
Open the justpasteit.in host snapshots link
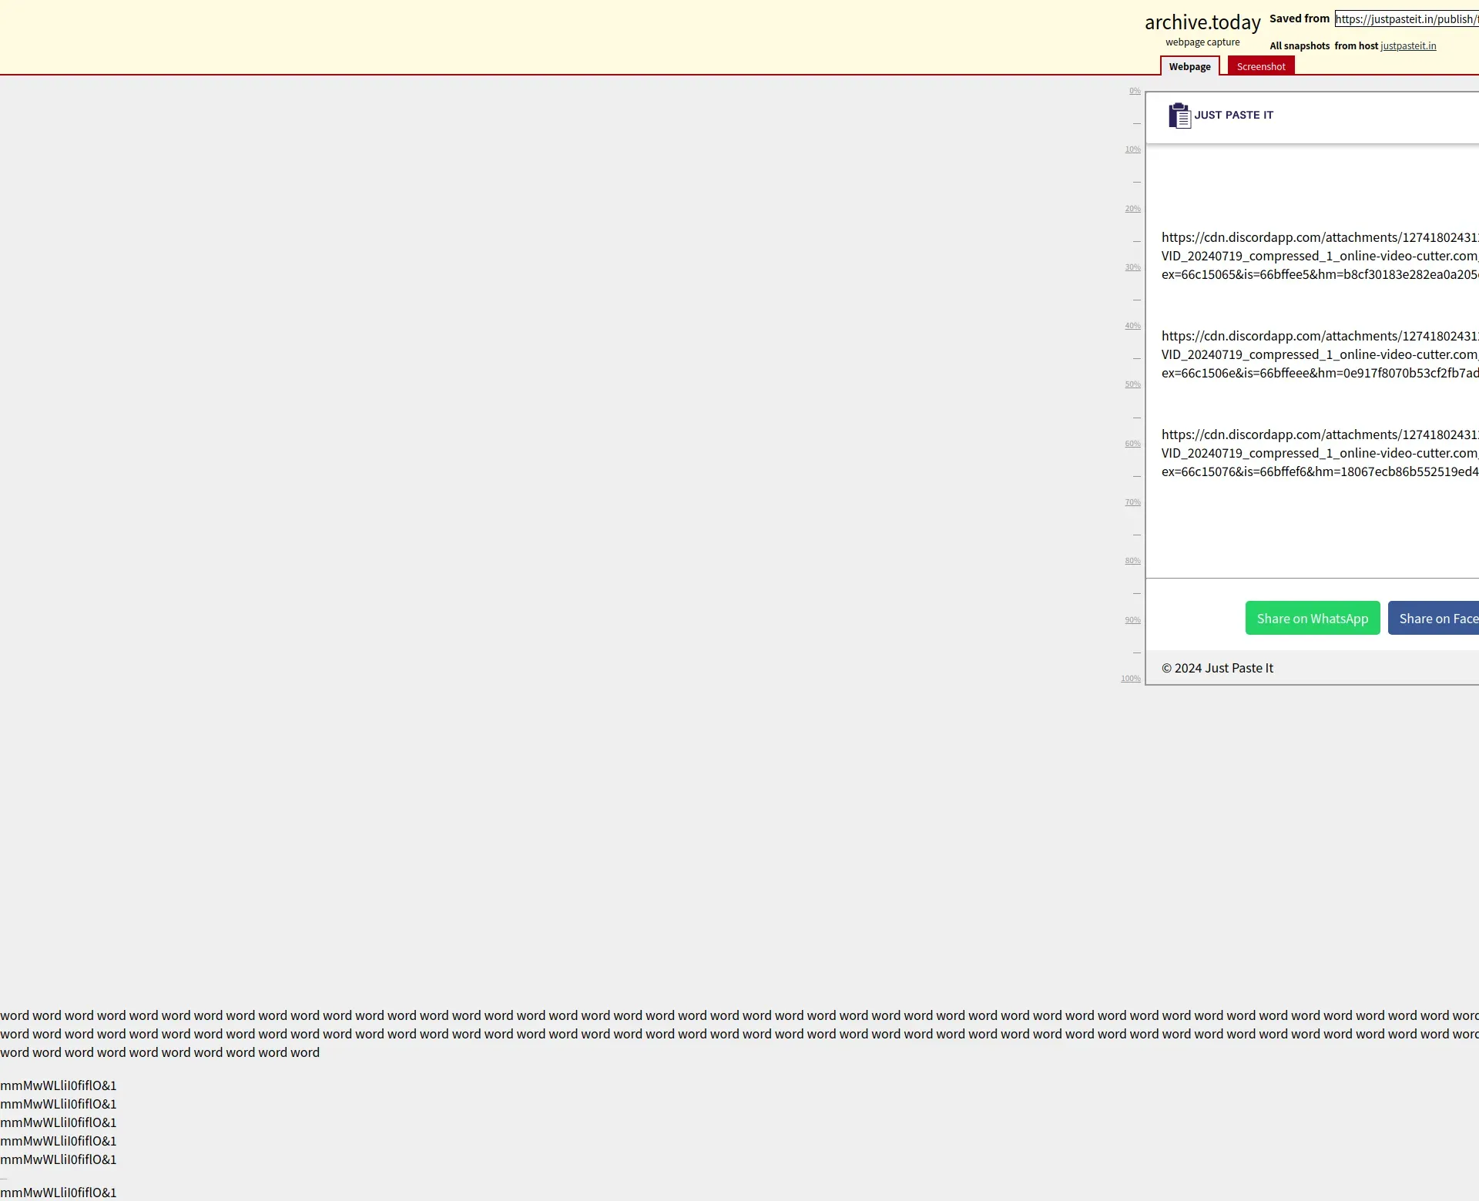(1407, 46)
